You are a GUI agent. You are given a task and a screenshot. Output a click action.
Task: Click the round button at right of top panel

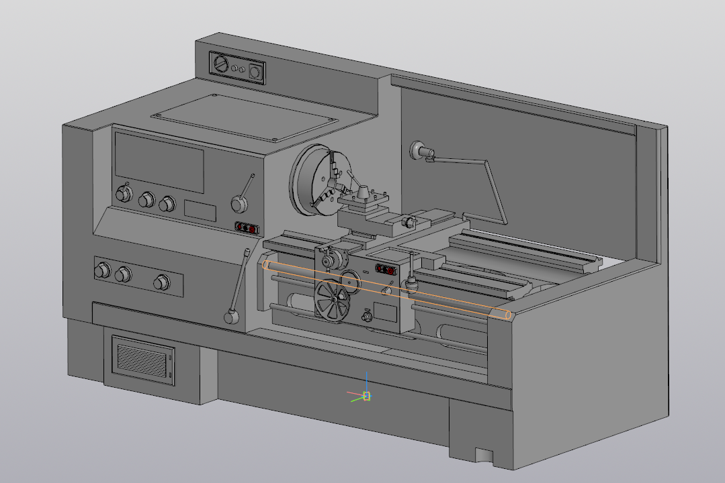coord(255,72)
